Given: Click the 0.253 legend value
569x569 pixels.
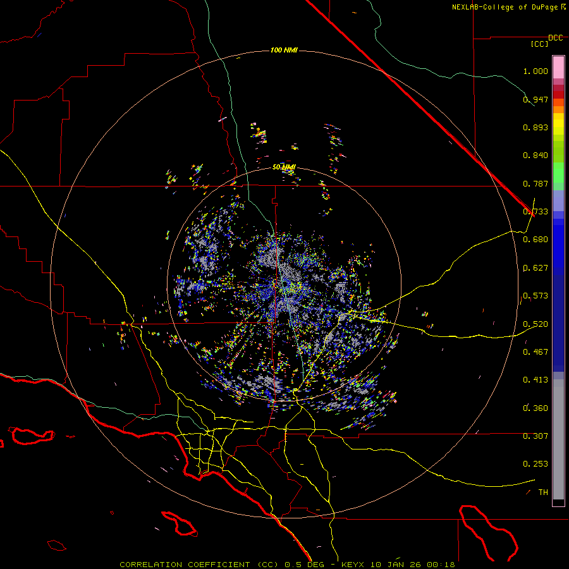Looking at the screenshot, I should (535, 464).
